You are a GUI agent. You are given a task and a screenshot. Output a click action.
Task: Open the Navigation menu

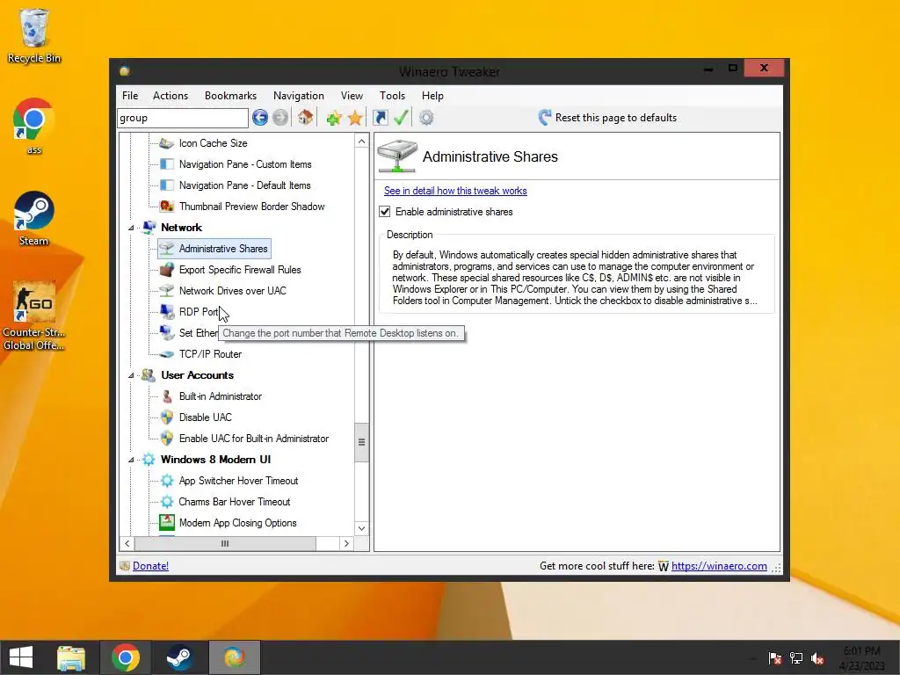point(299,96)
